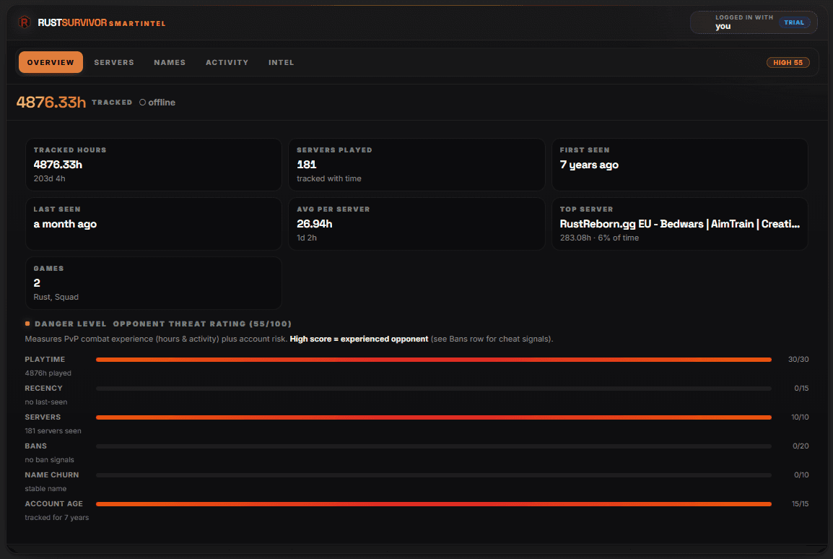This screenshot has width=833, height=559.
Task: Click the Playtime progress bar
Action: coord(434,360)
